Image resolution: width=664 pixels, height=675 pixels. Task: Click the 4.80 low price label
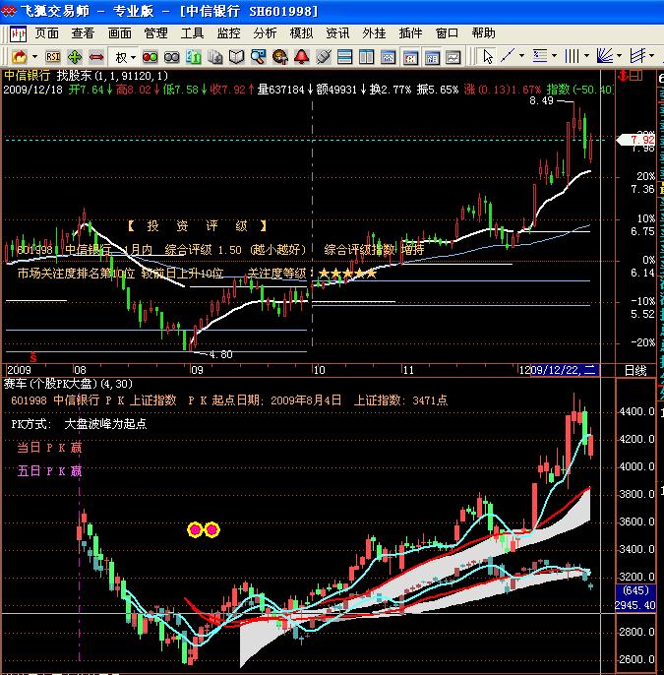(x=220, y=354)
